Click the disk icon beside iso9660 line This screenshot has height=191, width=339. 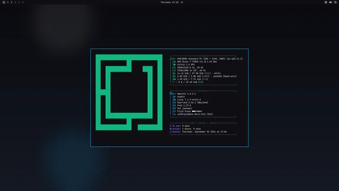pyautogui.click(x=174, y=76)
